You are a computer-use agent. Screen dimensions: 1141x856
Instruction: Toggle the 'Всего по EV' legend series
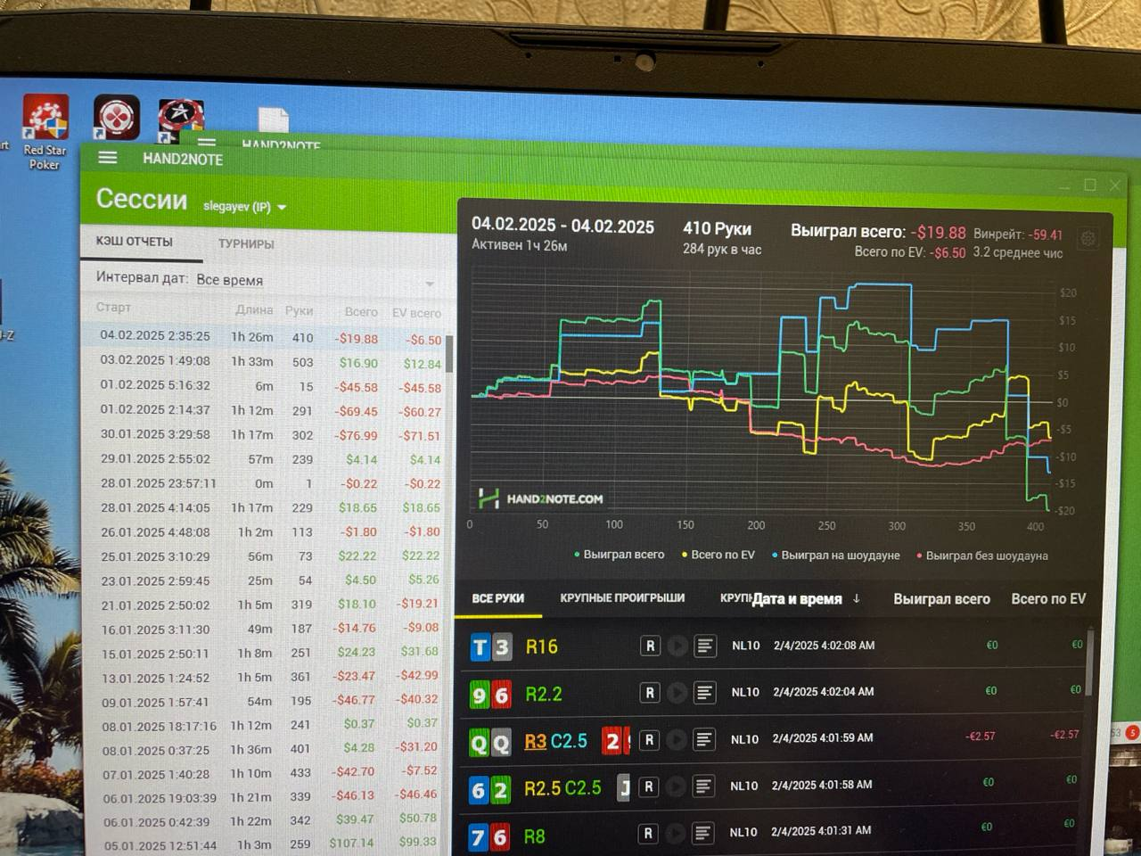(x=718, y=555)
